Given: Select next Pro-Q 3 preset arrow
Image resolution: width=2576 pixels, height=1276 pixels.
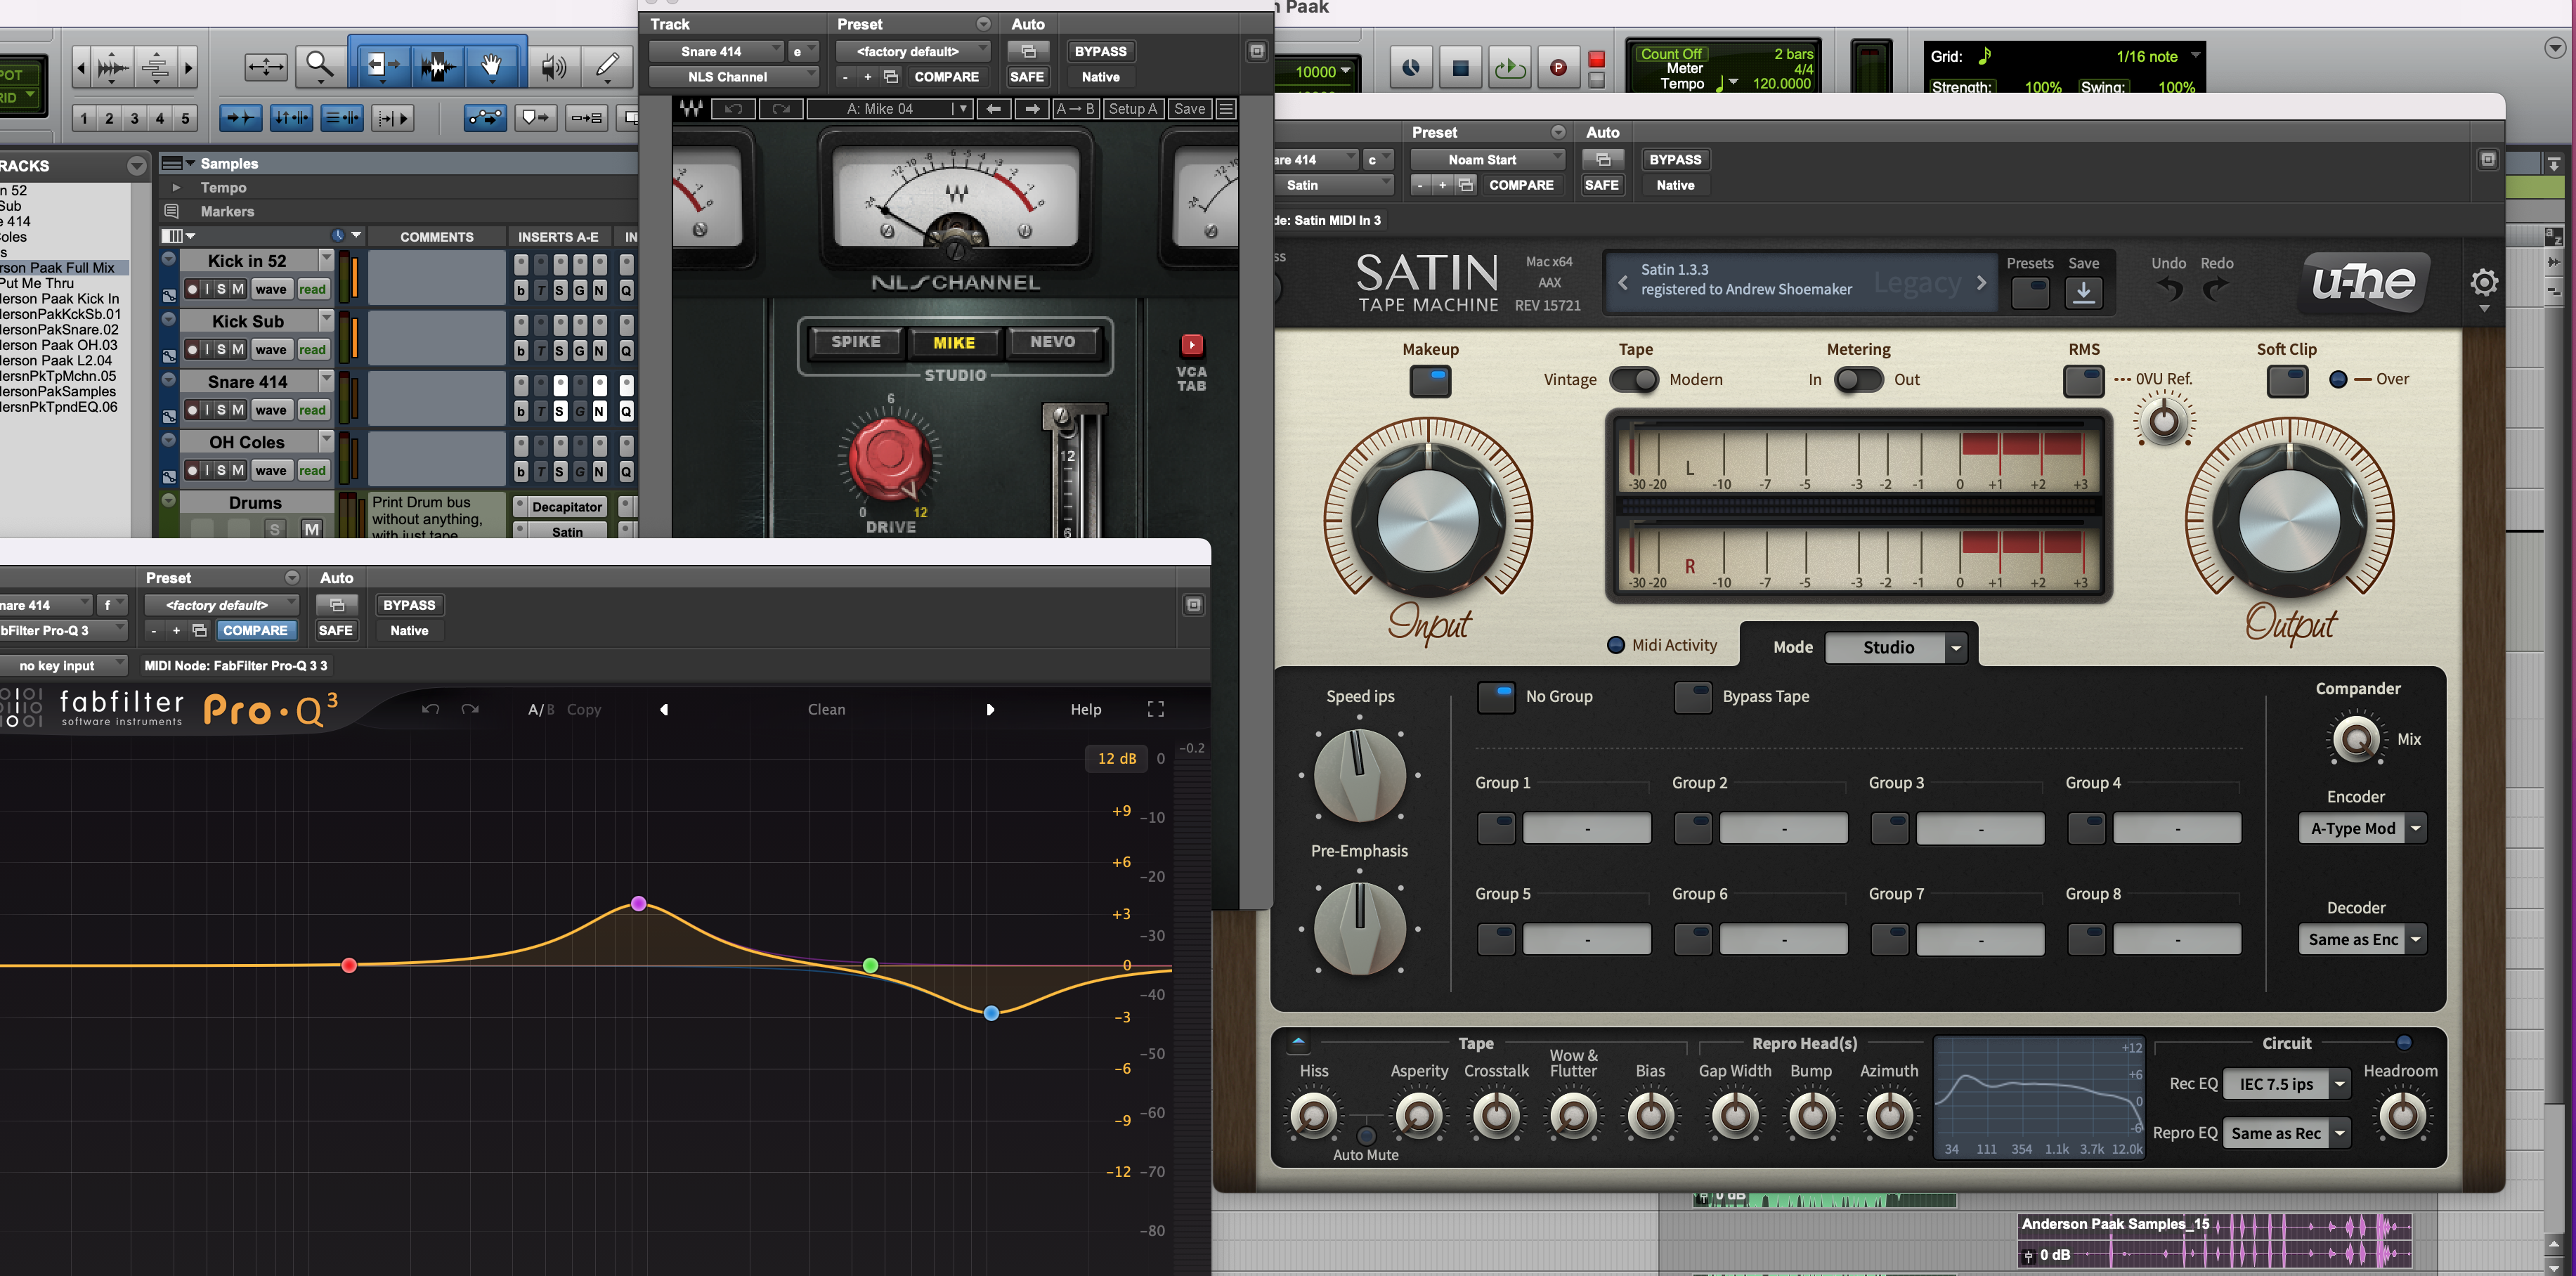Looking at the screenshot, I should pyautogui.click(x=990, y=709).
